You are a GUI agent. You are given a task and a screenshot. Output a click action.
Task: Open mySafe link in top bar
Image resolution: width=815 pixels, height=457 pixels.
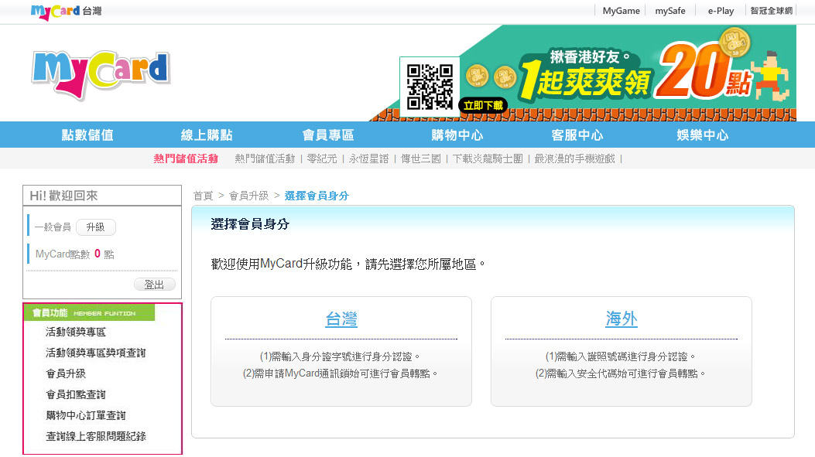(670, 11)
